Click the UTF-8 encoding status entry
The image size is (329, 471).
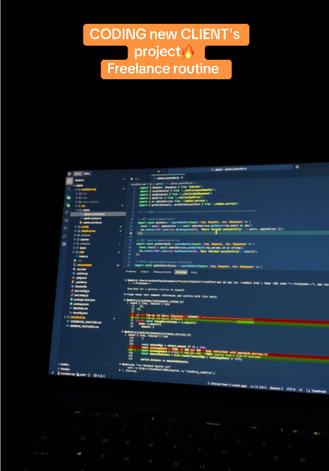290,389
